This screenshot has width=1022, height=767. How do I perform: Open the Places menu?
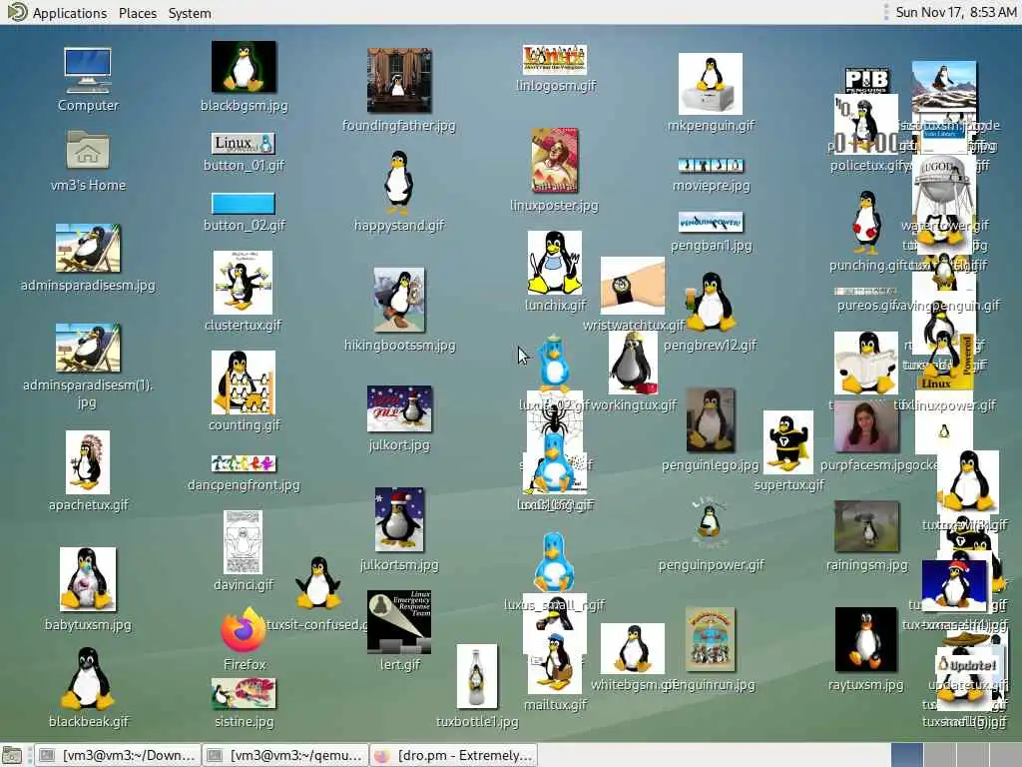pos(138,12)
